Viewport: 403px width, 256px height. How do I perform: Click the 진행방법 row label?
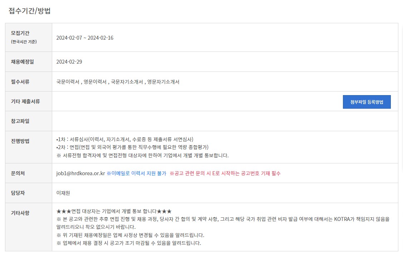coord(20,141)
